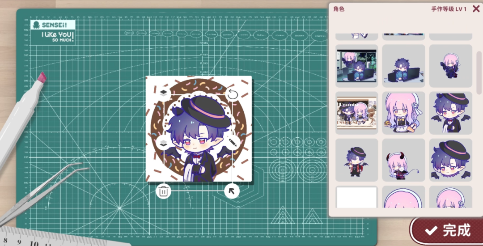The width and height of the screenshot is (483, 246).
Task: Select purple-haired boy with laptop thumbnail
Action: [x=403, y=66]
